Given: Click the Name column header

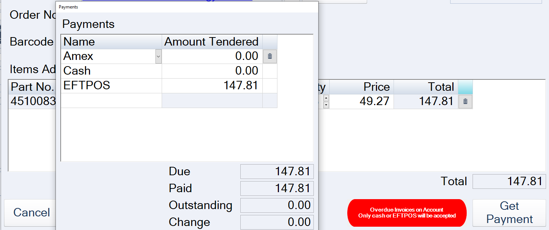Looking at the screenshot, I should tap(111, 42).
